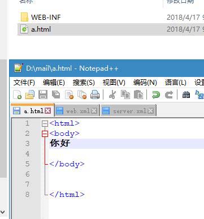Close the web.xml tab
This screenshot has height=219, width=204.
pyautogui.click(x=94, y=111)
